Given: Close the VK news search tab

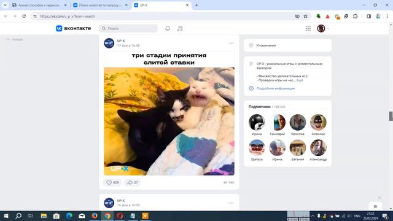Looking at the screenshot, I should tap(126, 5).
